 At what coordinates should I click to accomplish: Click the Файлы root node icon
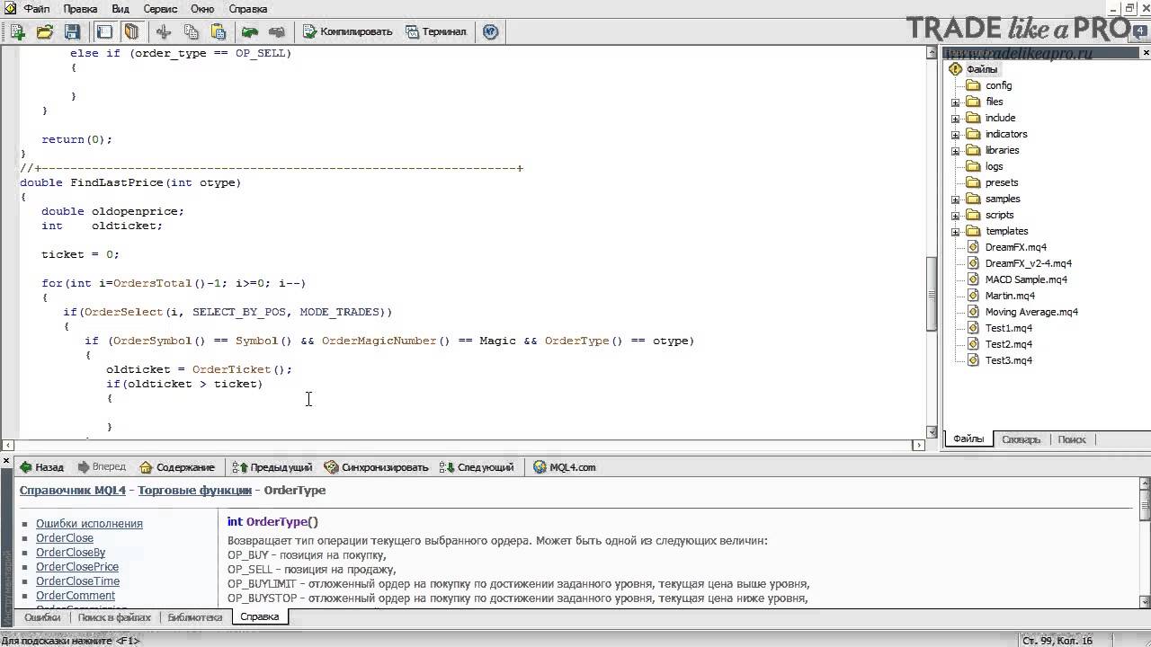pos(957,69)
